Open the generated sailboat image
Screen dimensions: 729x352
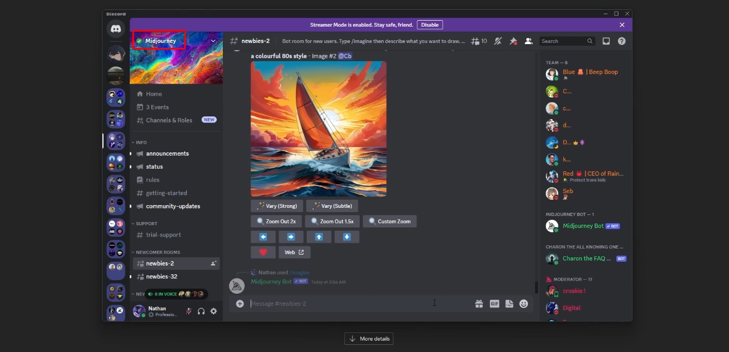pos(318,128)
